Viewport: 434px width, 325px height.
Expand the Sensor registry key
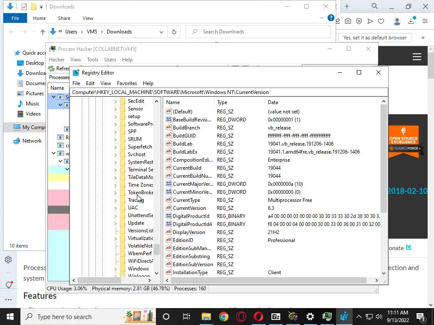coord(116,109)
